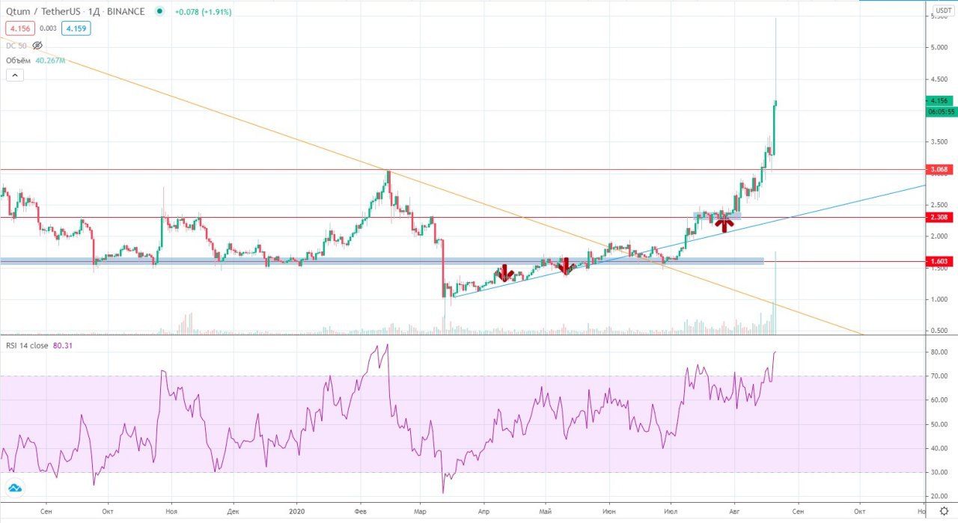Click the 40.267M volume value
The image size is (958, 523).
pos(50,61)
